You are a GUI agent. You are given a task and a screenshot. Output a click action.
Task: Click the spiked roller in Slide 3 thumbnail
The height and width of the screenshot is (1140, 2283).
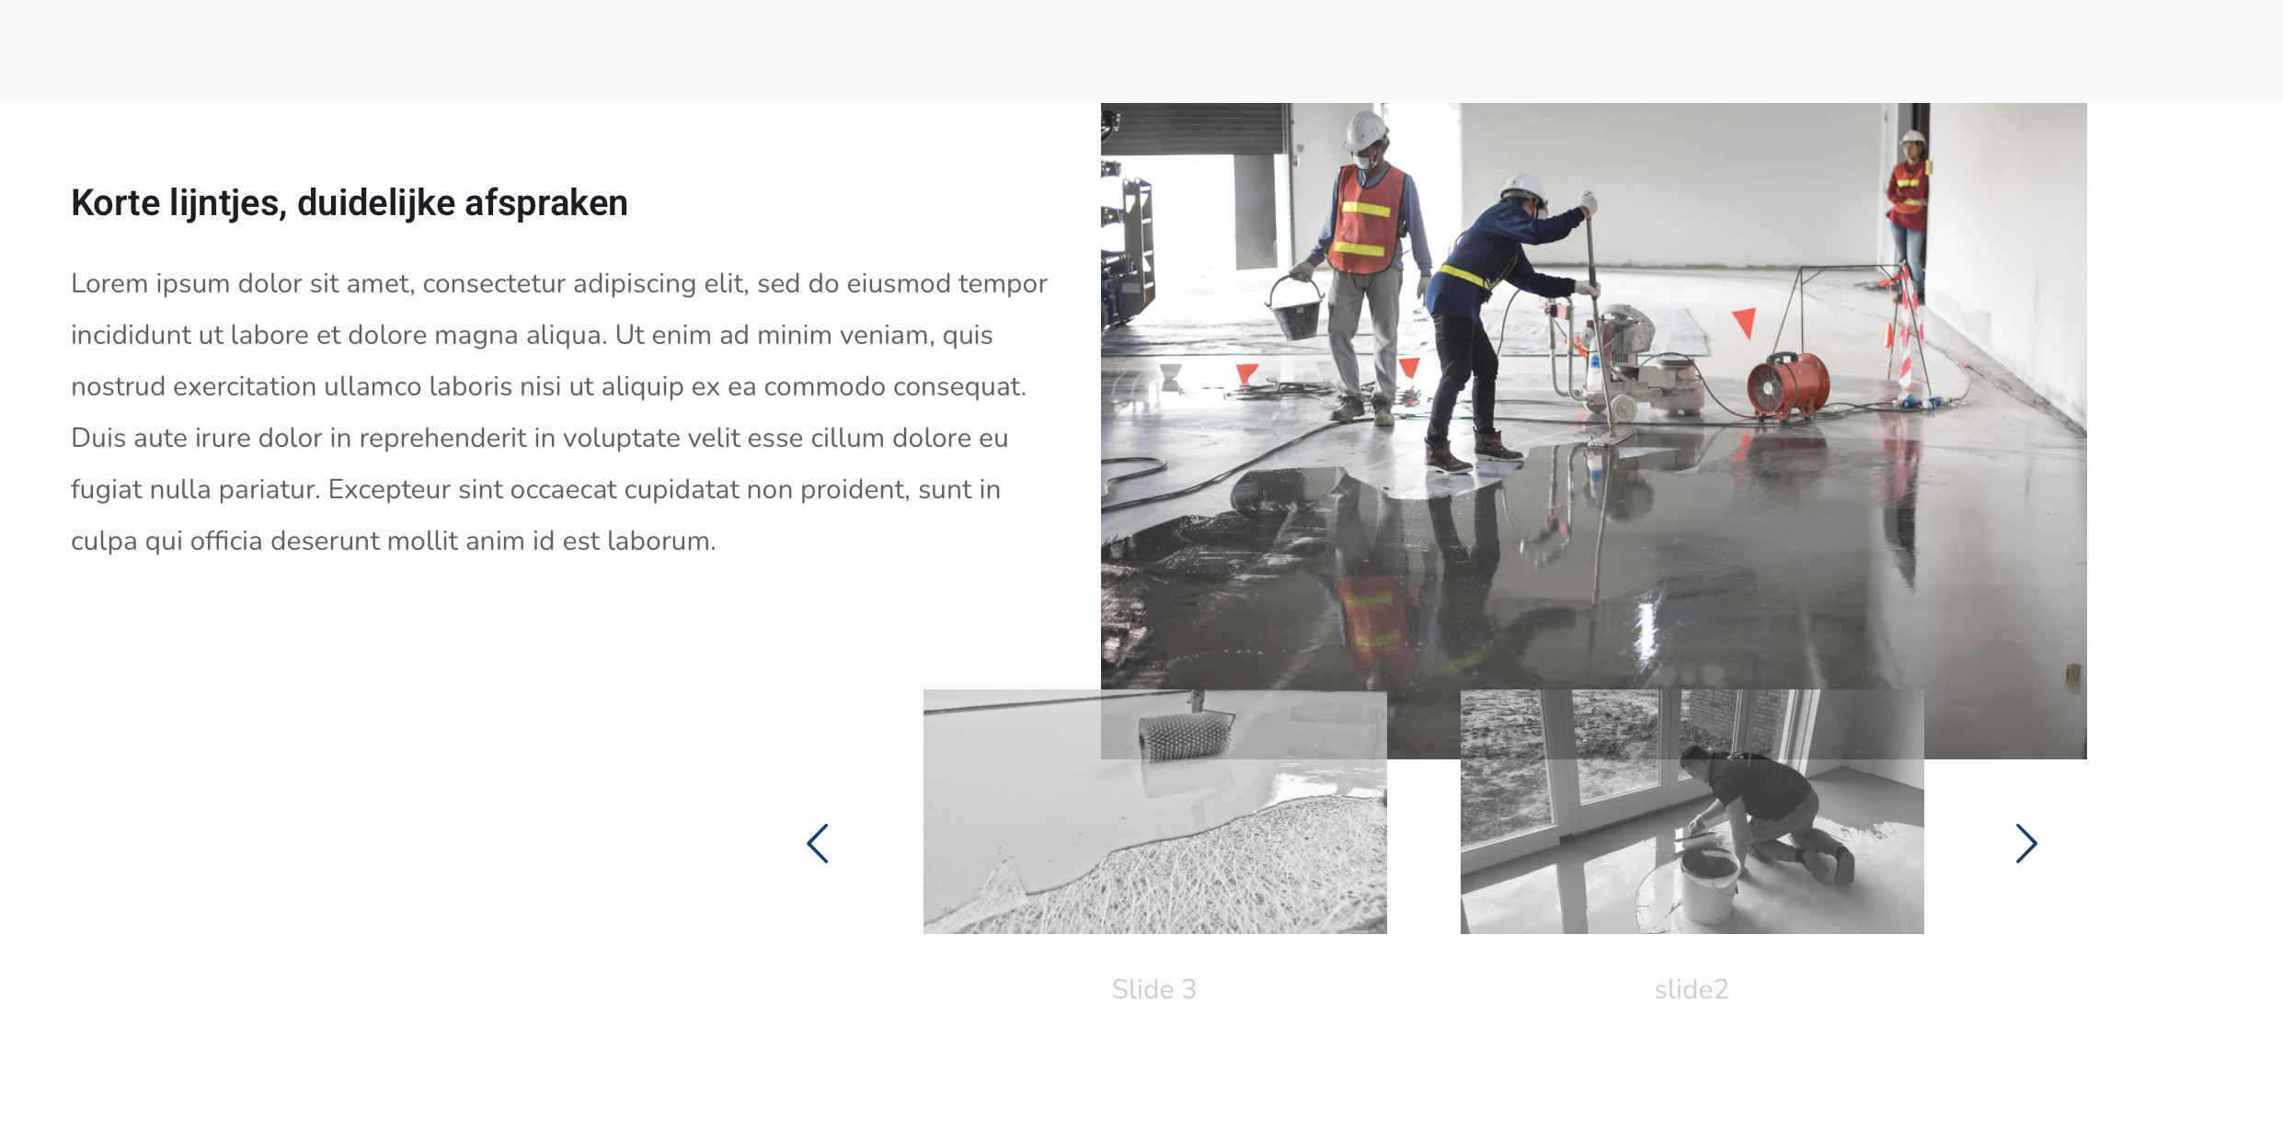[x=1185, y=735]
